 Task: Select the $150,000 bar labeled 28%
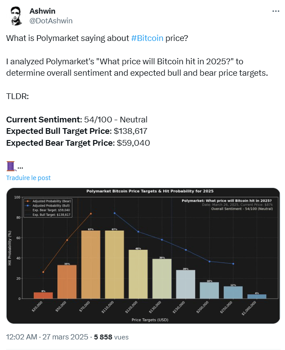(x=185, y=284)
